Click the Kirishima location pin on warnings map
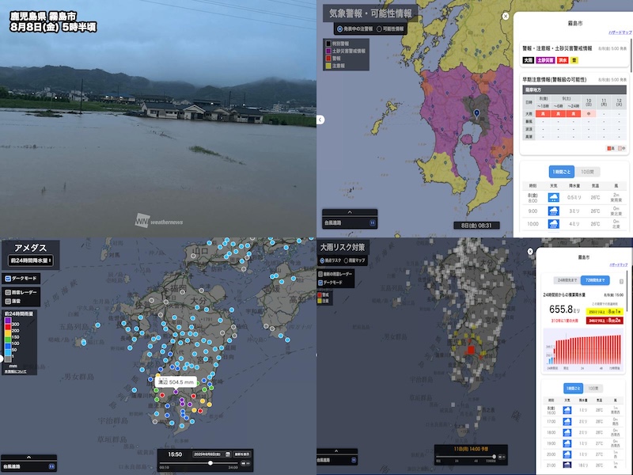This screenshot has height=475, width=633. click(x=477, y=115)
